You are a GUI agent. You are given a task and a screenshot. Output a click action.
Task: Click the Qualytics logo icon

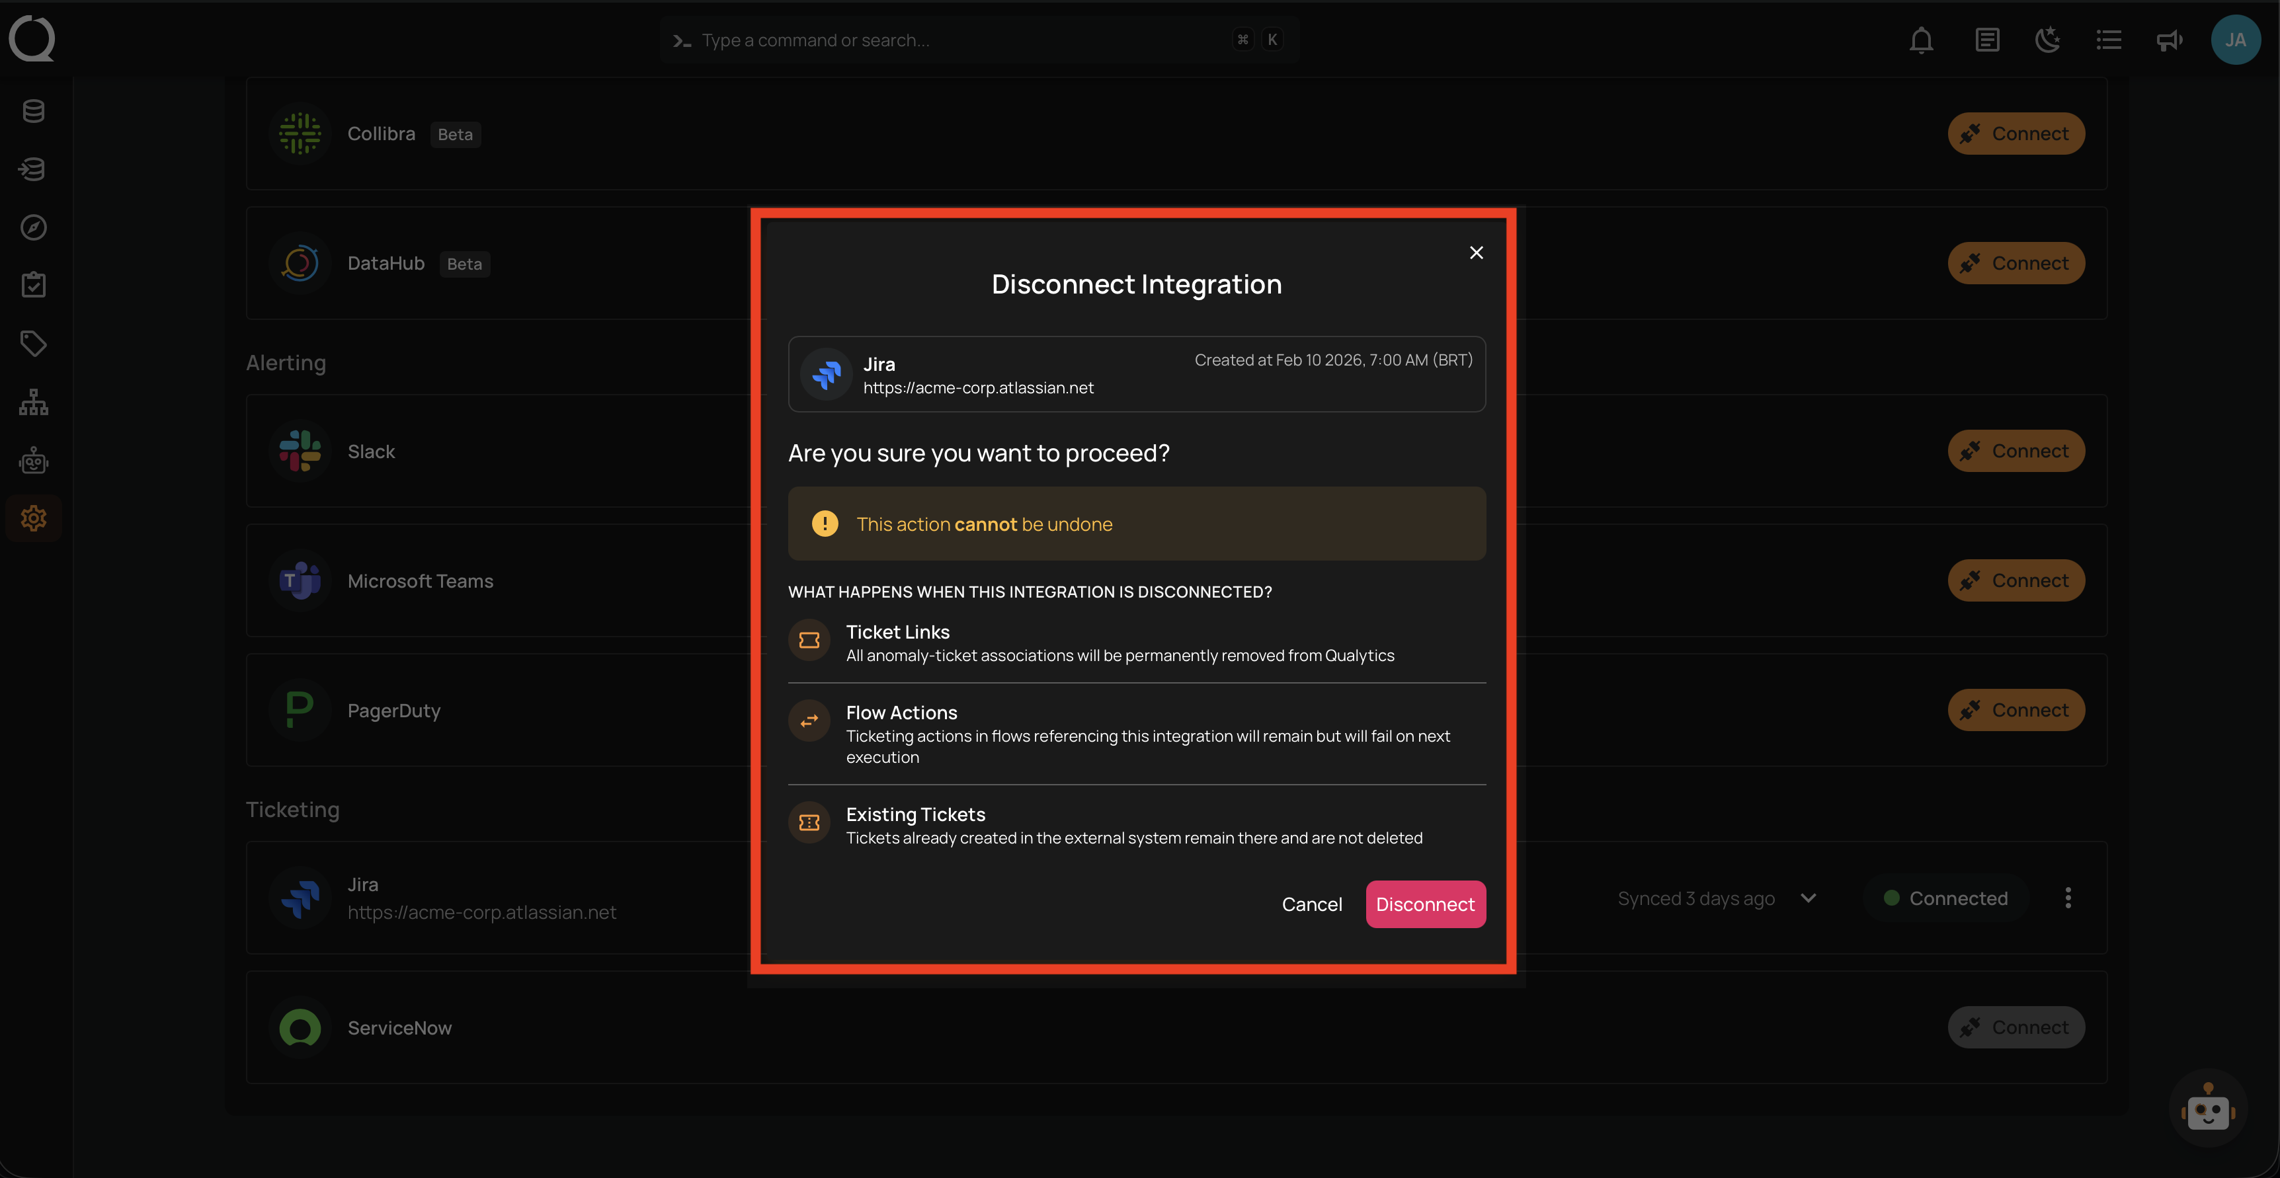pos(33,39)
